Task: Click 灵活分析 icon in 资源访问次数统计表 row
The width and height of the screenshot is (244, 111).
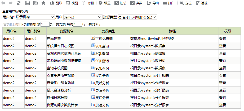Action: [93, 105]
